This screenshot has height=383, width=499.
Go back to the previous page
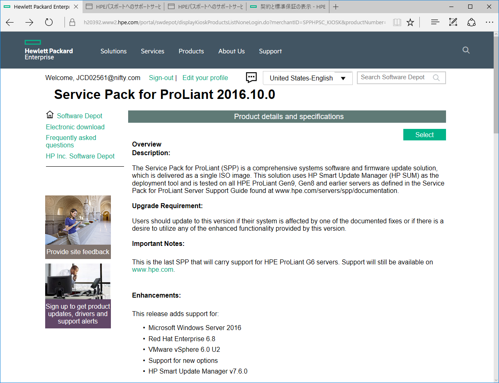10,22
